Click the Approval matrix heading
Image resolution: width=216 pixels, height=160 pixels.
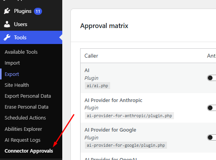coord(104,26)
